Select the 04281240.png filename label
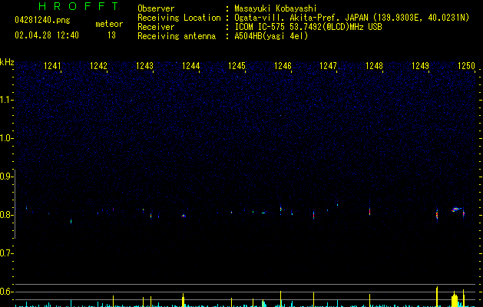This screenshot has height=307, width=483. coord(42,20)
